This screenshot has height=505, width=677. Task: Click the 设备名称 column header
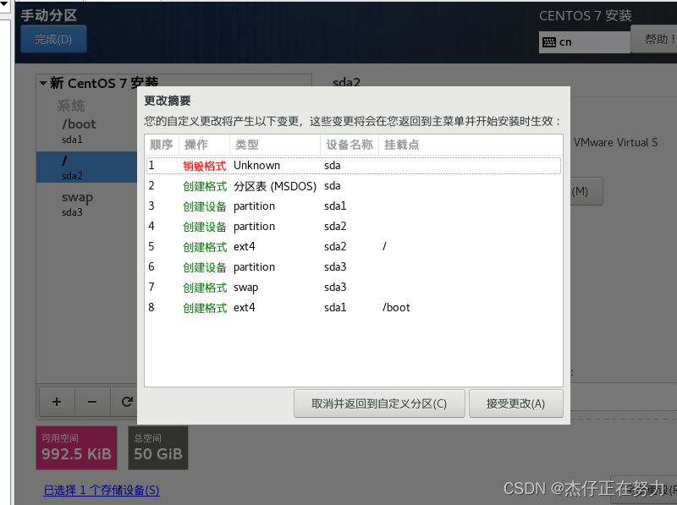tap(350, 145)
